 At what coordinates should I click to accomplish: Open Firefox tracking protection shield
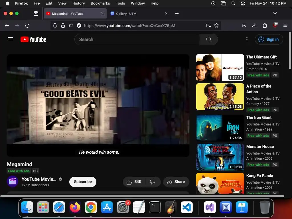pos(55,25)
